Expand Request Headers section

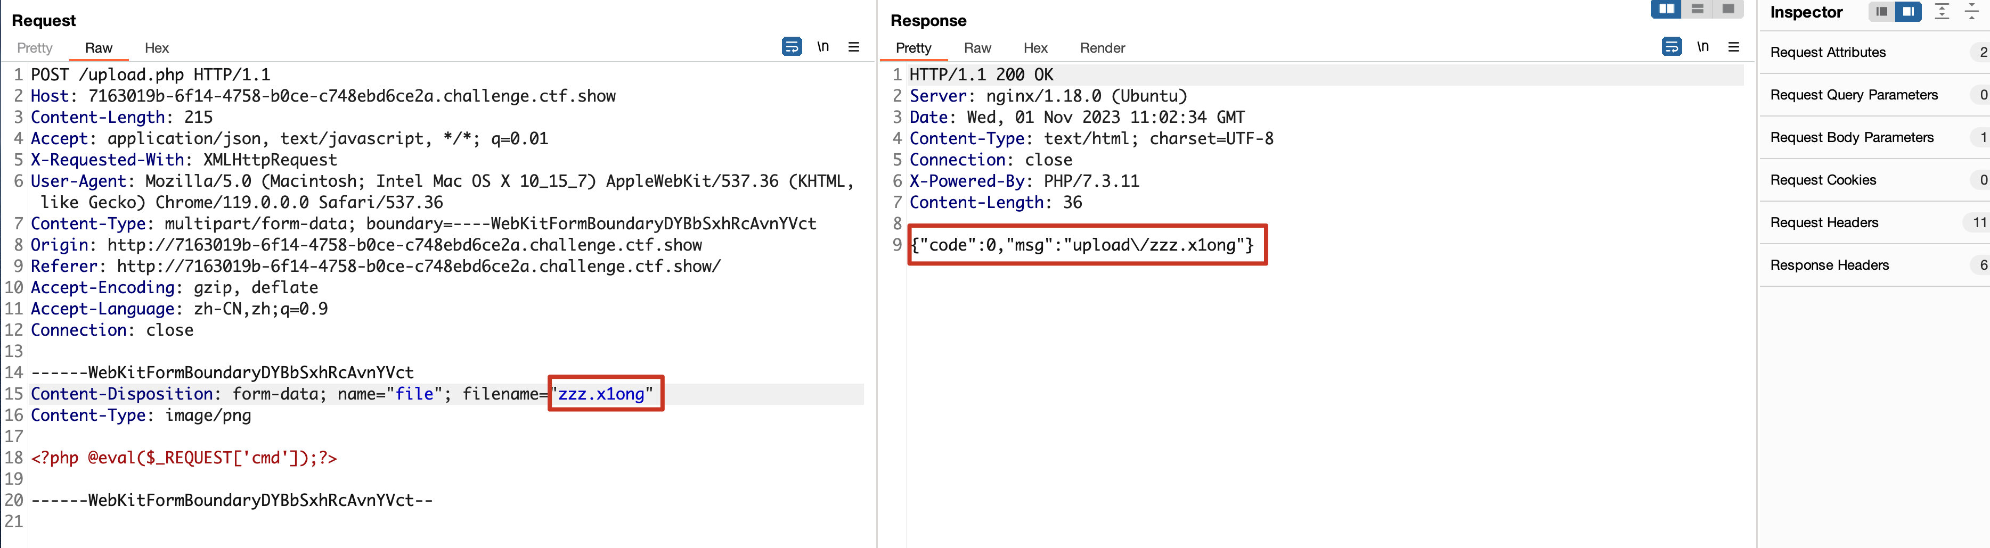[x=1875, y=222]
